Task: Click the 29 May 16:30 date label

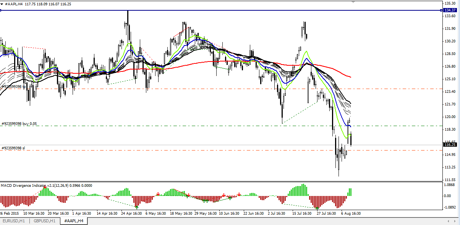Action: 205,214
